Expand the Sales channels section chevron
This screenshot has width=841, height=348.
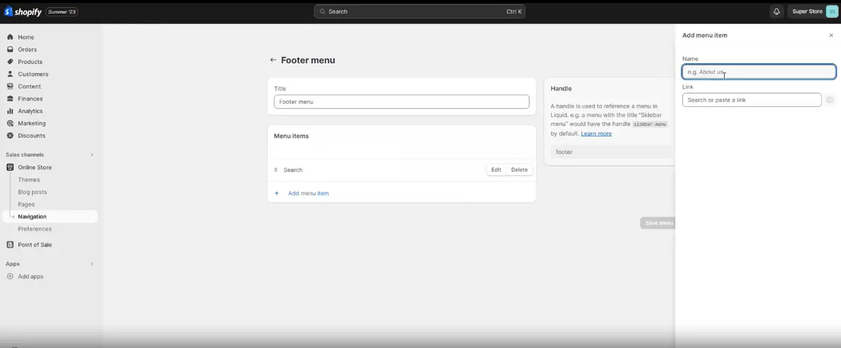coord(92,155)
